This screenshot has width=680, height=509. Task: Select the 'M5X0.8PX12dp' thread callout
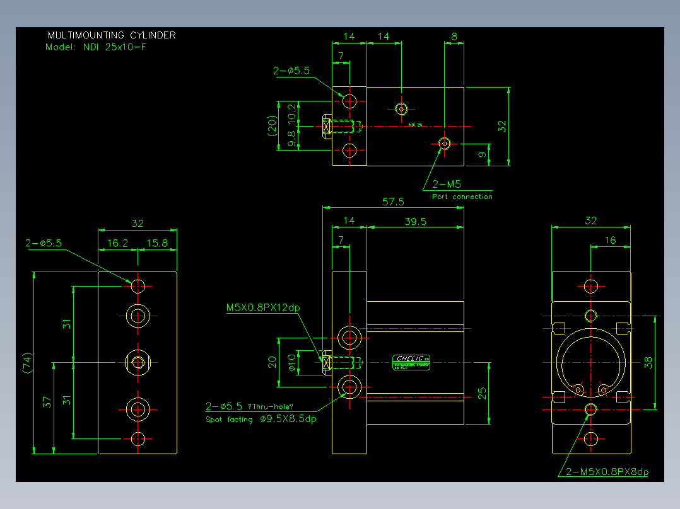point(263,307)
